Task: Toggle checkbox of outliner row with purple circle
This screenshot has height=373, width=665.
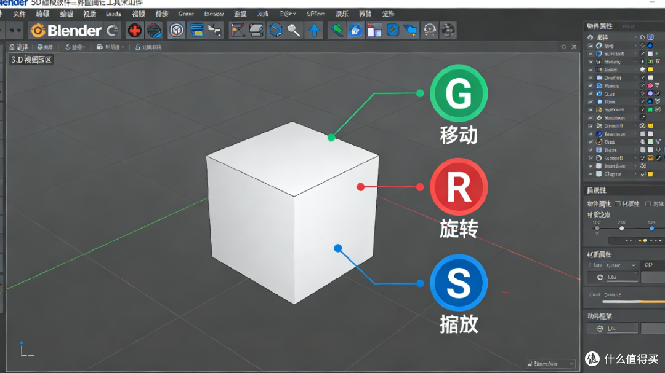Action: tap(590, 94)
